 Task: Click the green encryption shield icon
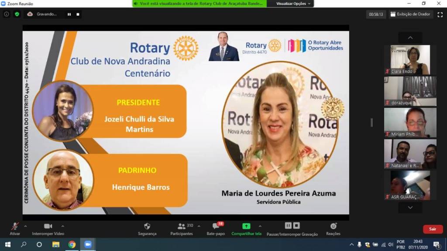pyautogui.click(x=17, y=14)
